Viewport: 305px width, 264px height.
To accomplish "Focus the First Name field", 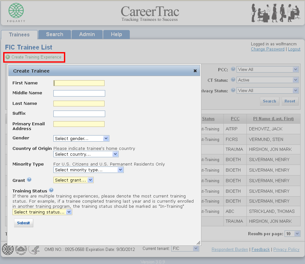I will pyautogui.click(x=79, y=83).
